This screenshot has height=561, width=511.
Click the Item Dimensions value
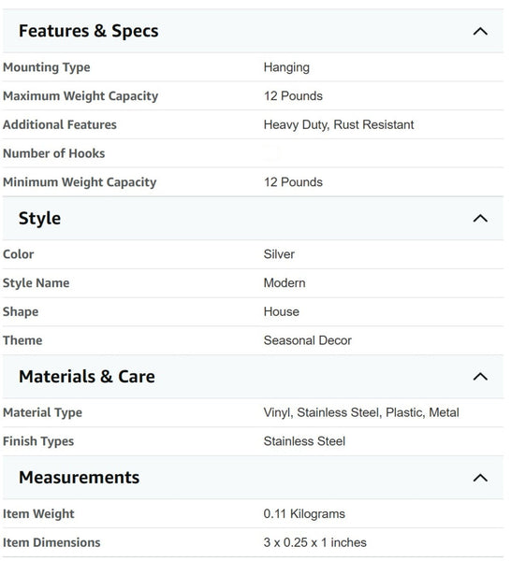point(315,542)
